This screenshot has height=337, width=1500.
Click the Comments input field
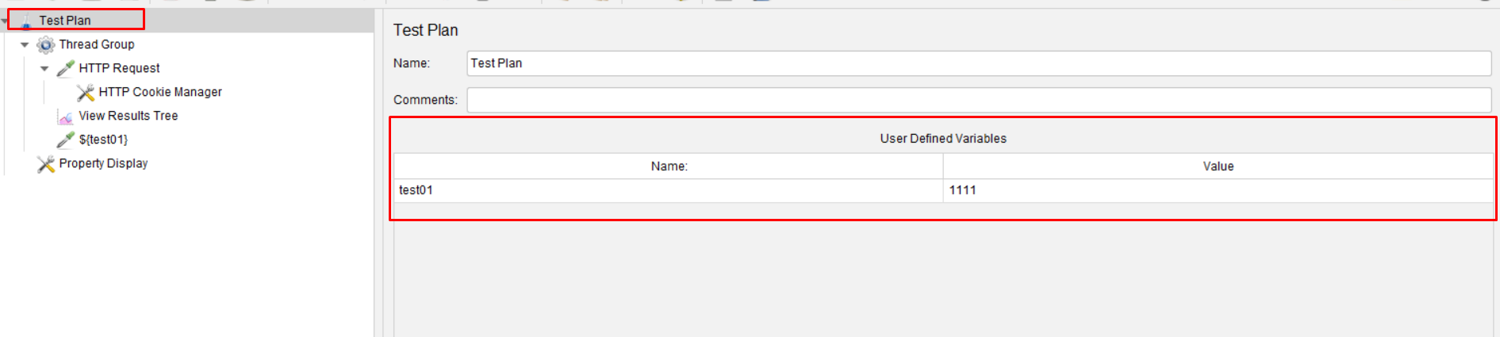point(979,100)
